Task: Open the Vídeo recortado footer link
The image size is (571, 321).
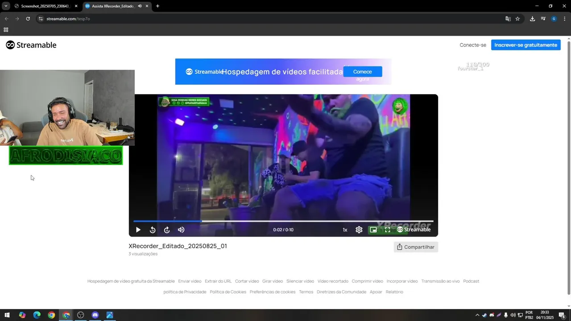Action: 333,281
